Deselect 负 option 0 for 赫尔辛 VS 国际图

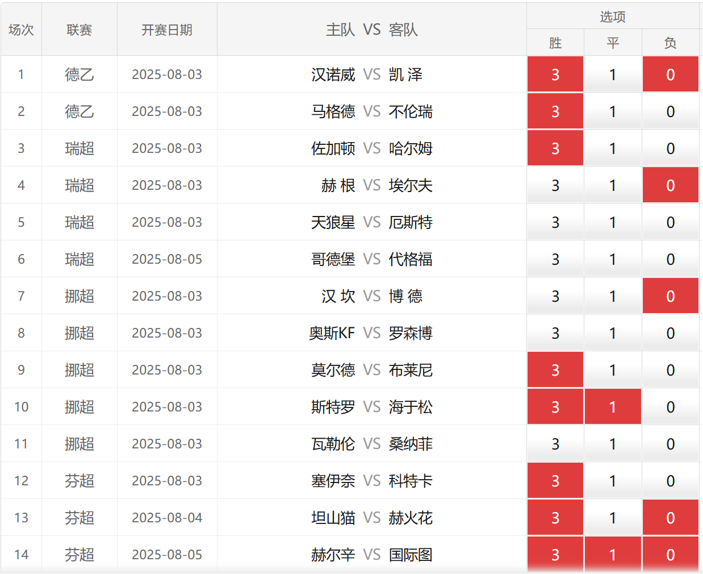click(671, 555)
